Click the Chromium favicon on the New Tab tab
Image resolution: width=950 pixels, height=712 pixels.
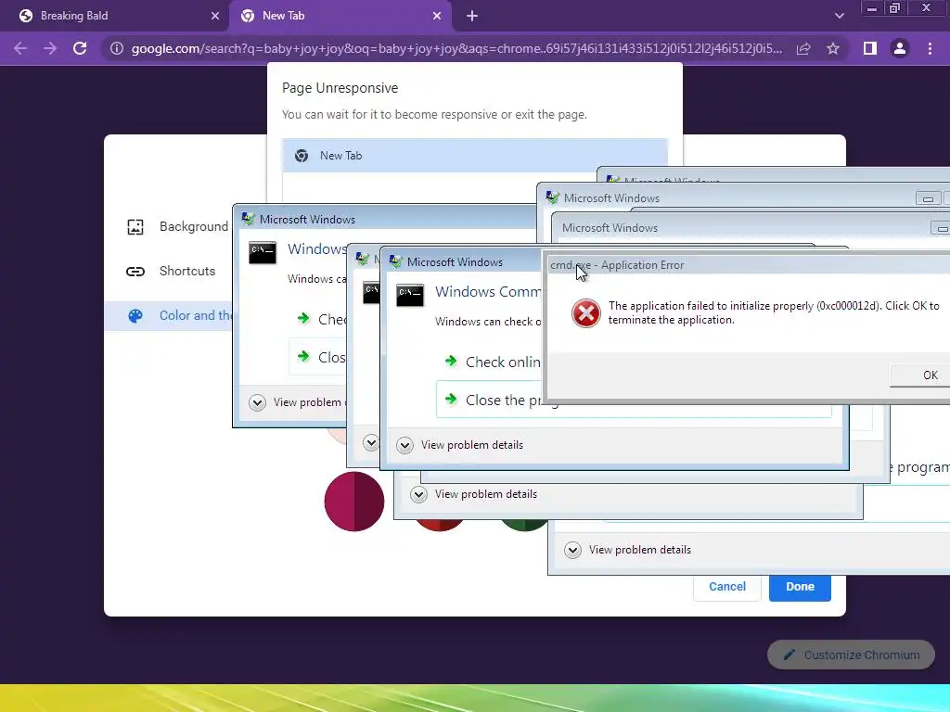[x=247, y=16]
